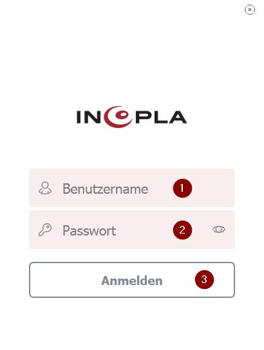Close the login dialog with the circled X
This screenshot has width=264, height=350.
(x=249, y=10)
